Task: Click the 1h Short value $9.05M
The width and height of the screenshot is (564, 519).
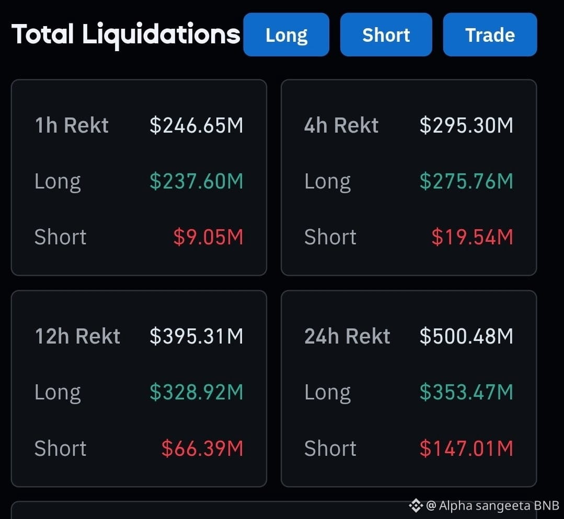Action: 208,237
